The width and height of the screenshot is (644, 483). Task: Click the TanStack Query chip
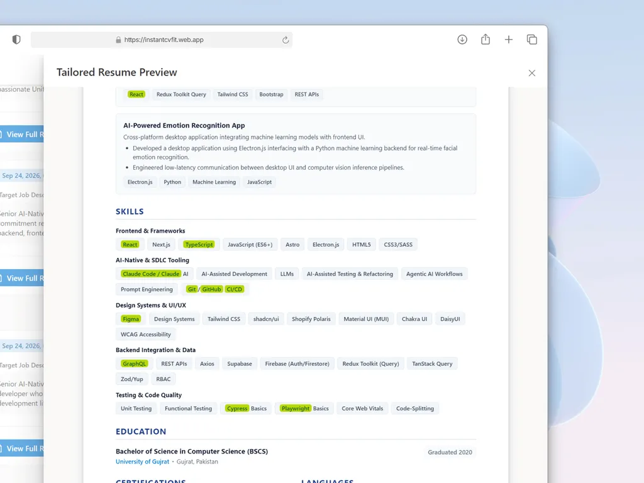tap(433, 364)
